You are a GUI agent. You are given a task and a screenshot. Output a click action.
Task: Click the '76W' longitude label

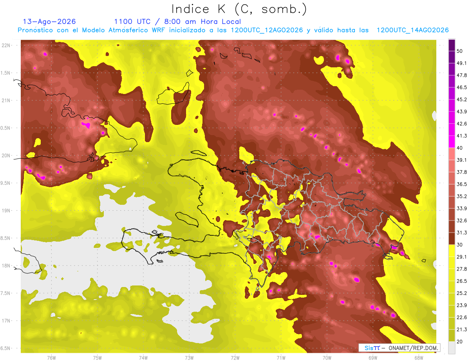coord(51,358)
